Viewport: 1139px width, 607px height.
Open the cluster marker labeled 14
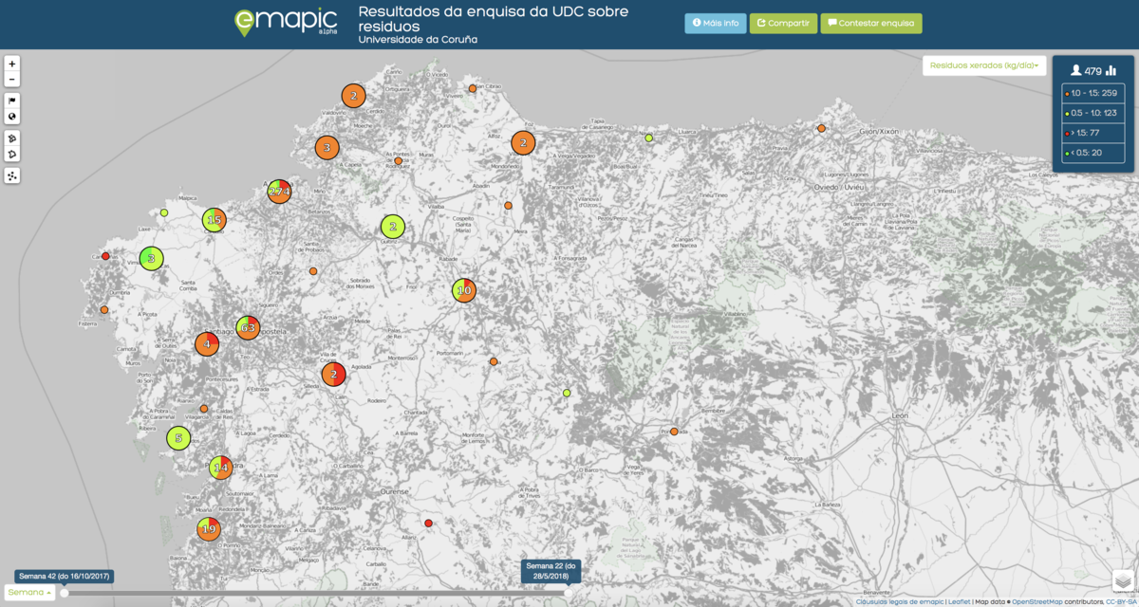pos(220,468)
